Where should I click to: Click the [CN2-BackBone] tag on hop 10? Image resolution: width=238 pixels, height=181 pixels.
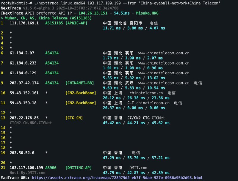(x=81, y=93)
